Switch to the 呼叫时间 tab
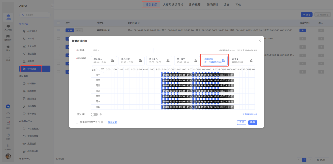The height and width of the screenshot is (164, 333). click(151, 4)
